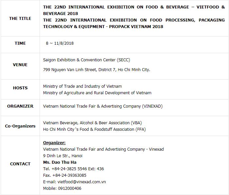Click the underlined Organizer: heading
Screen dimensions: 229x195
pyautogui.click(x=54, y=143)
